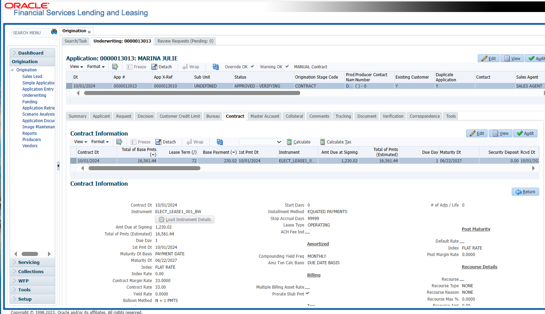Open the Bureau tab
The image size is (545, 314).
click(213, 116)
